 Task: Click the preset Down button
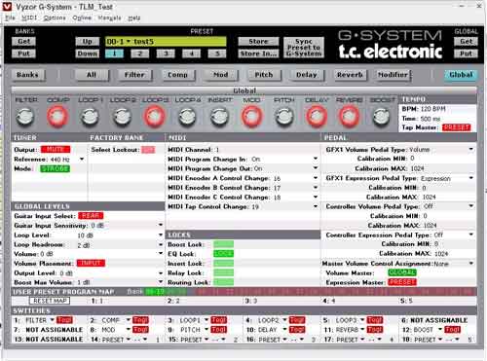click(x=87, y=54)
